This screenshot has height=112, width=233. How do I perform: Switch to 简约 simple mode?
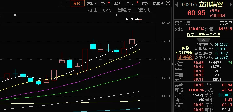click(145, 3)
